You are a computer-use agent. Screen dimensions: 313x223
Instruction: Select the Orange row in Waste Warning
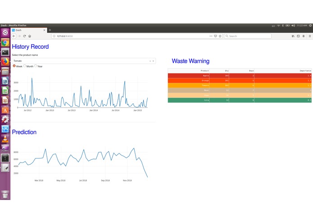click(240, 80)
